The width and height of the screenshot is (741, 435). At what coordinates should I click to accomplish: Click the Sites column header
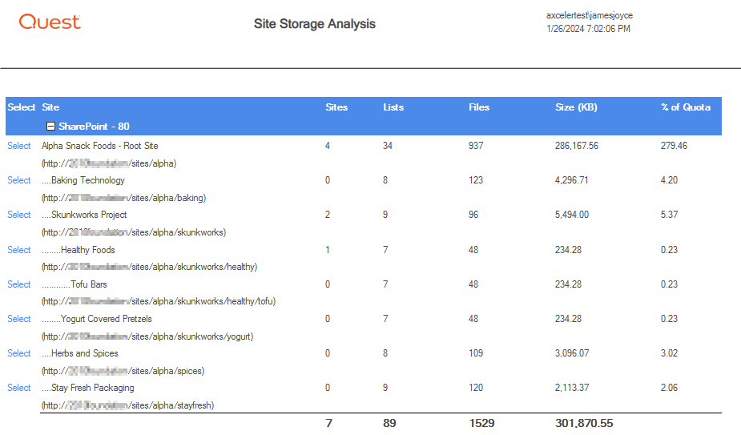(x=336, y=107)
